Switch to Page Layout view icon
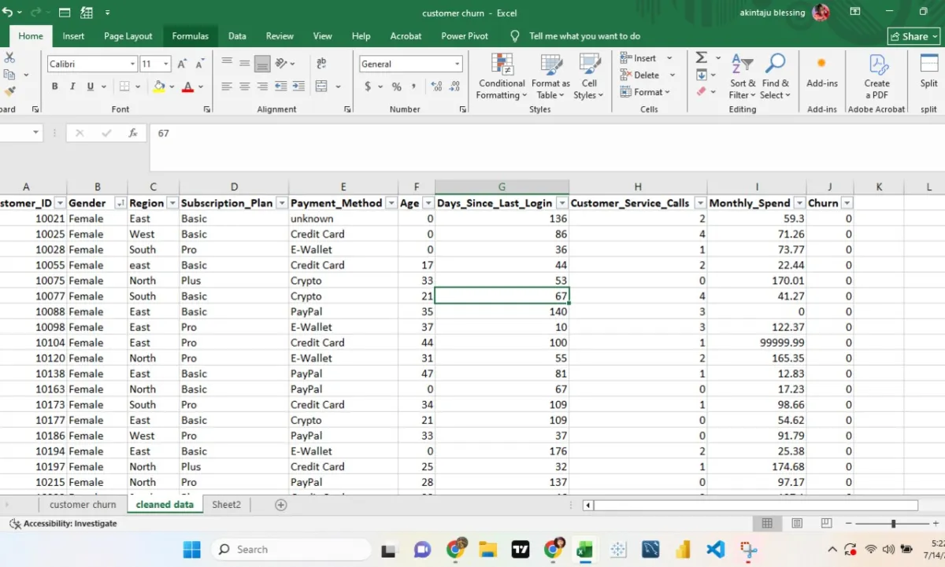 tap(796, 524)
